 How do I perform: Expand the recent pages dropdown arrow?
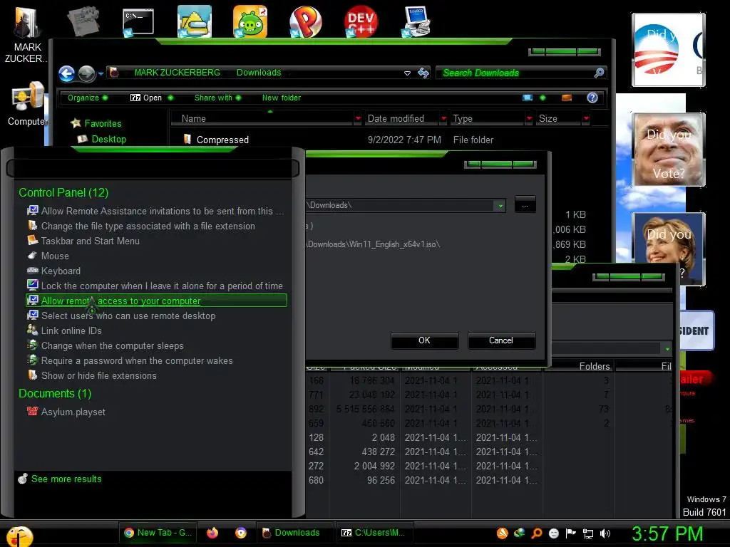coord(101,73)
